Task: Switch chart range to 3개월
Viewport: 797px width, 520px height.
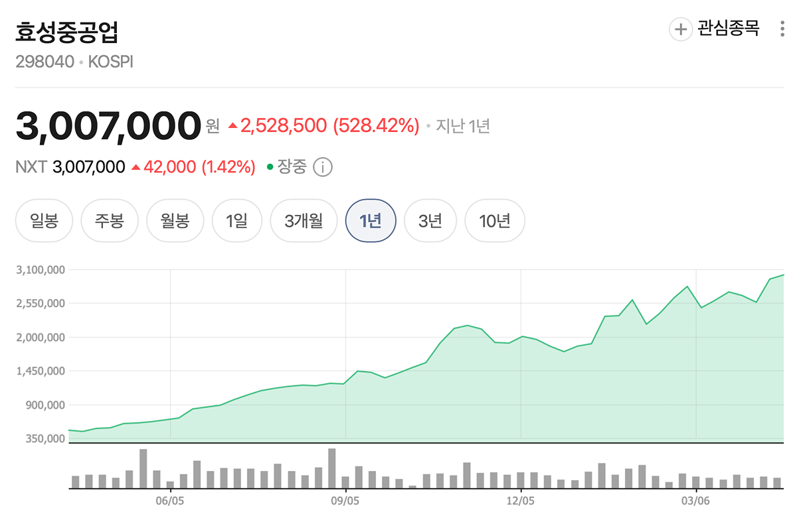Action: point(304,220)
